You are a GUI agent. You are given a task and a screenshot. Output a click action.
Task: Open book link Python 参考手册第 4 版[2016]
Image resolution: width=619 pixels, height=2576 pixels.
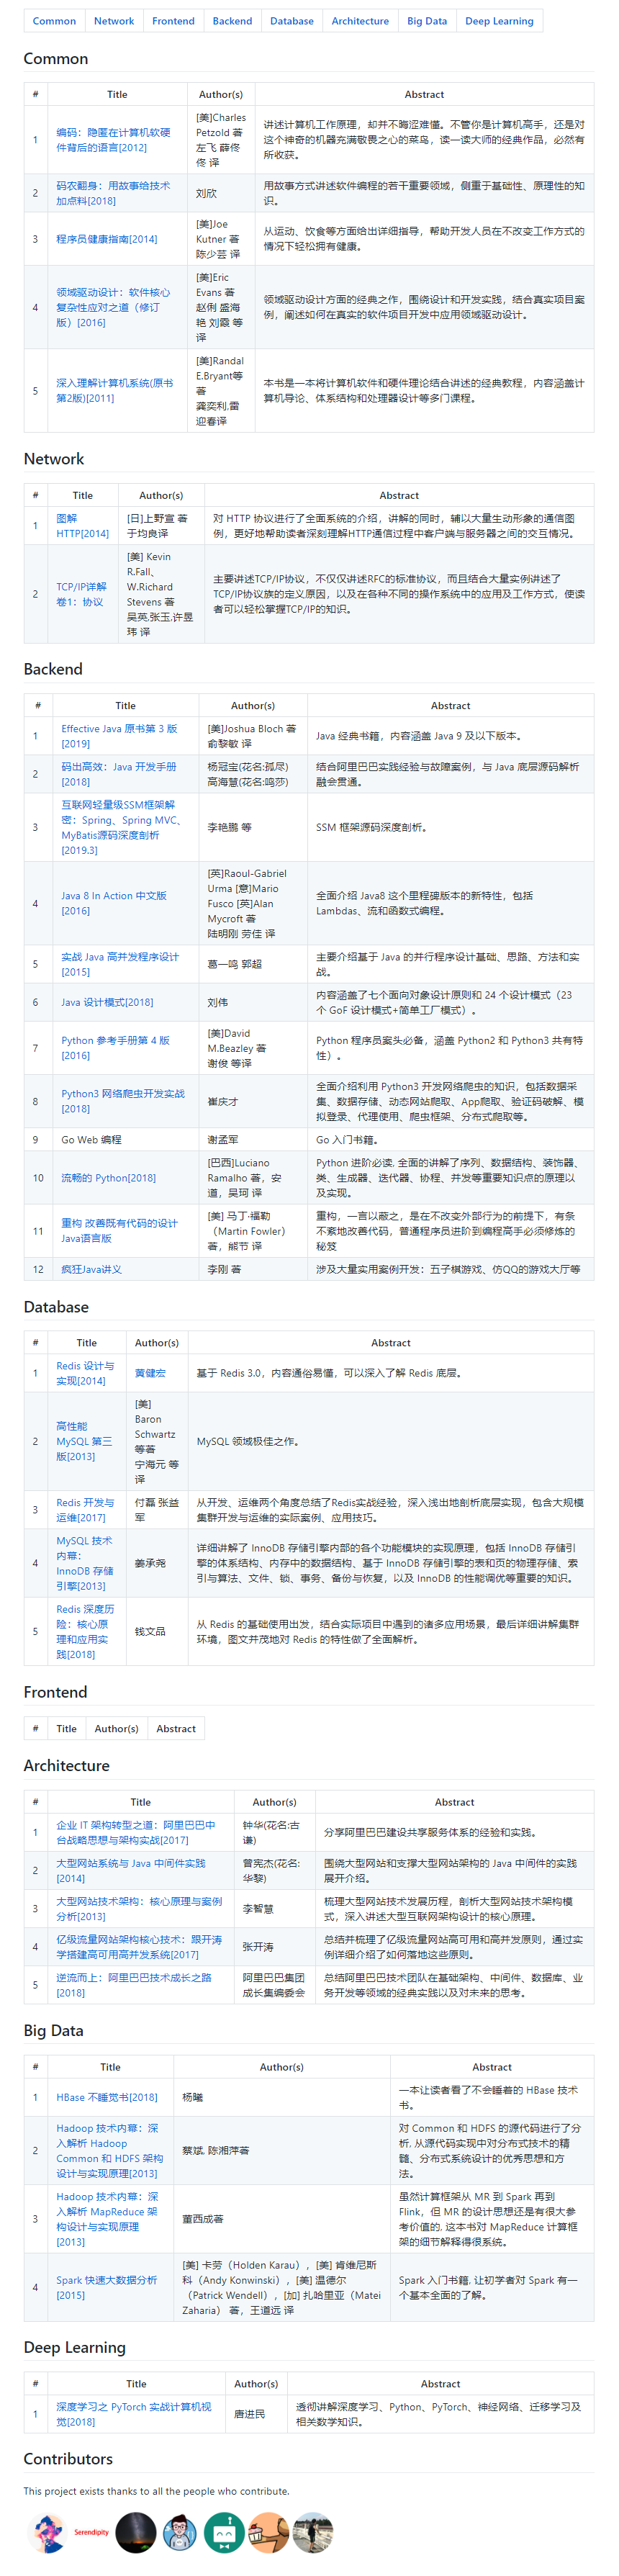(115, 1048)
